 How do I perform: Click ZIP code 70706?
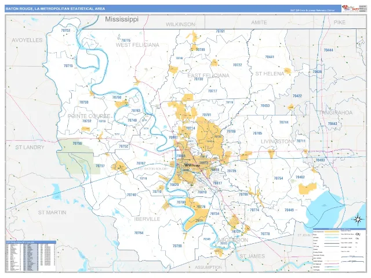pos(231,131)
